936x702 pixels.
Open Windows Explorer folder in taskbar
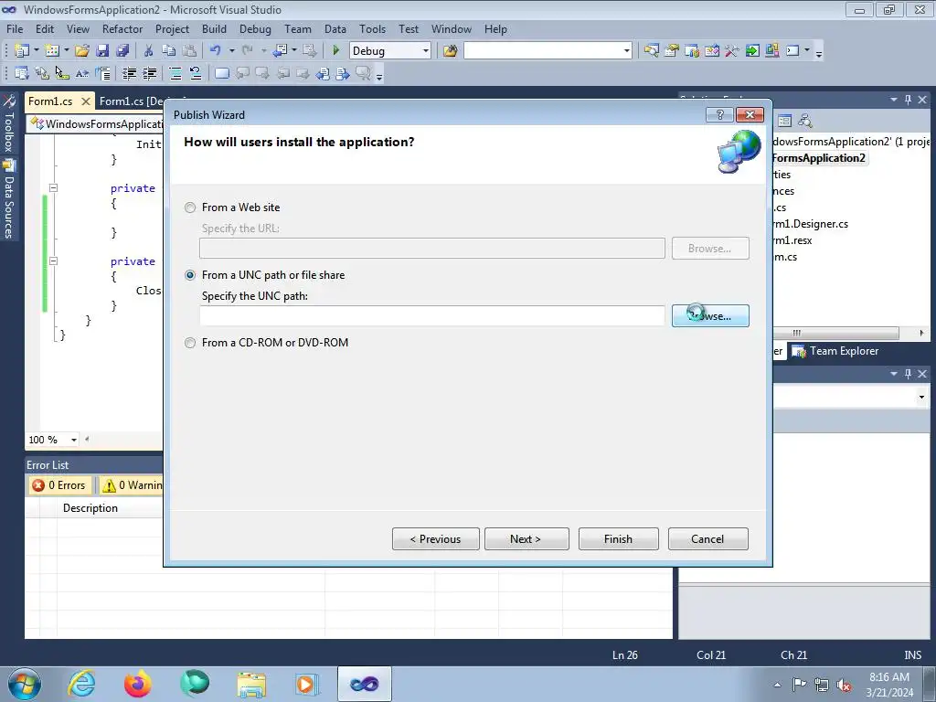(251, 684)
